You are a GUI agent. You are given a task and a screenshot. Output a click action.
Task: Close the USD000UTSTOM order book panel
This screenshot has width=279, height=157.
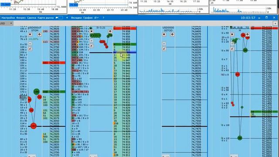[x=30, y=34]
